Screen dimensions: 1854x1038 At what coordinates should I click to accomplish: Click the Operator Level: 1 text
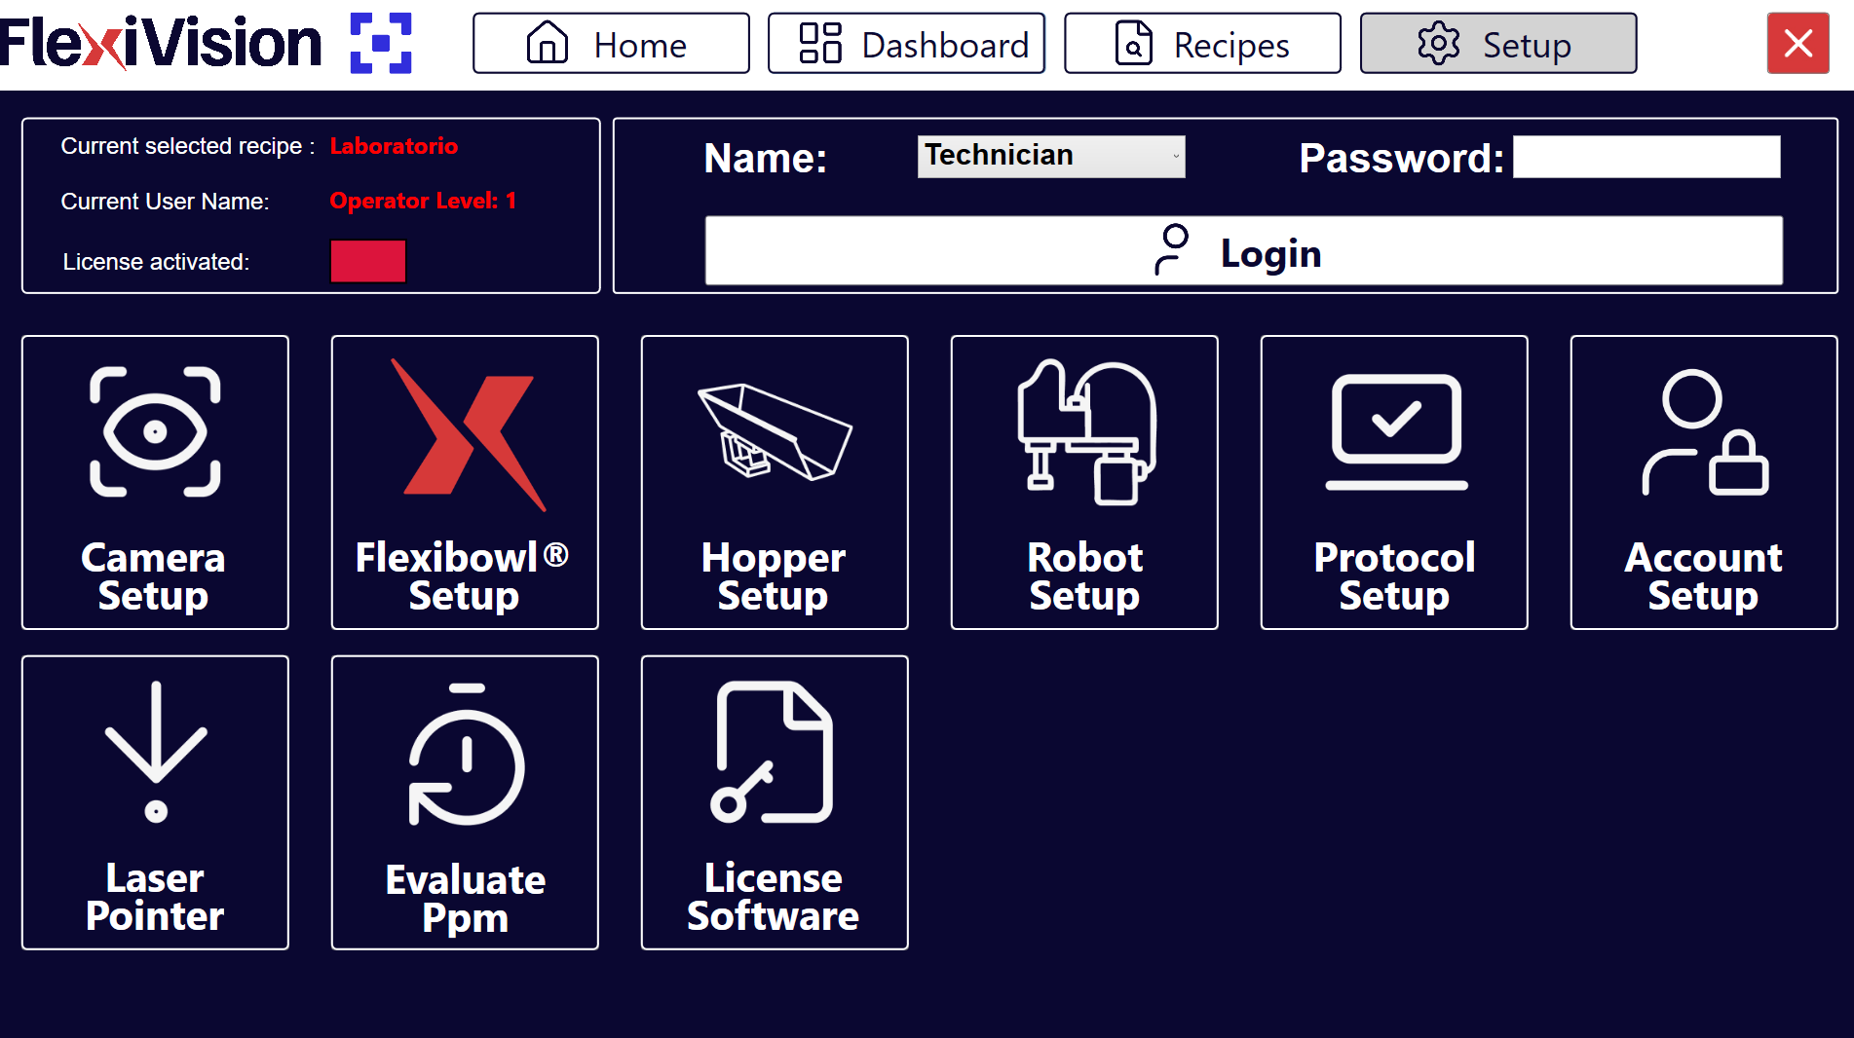(x=423, y=201)
